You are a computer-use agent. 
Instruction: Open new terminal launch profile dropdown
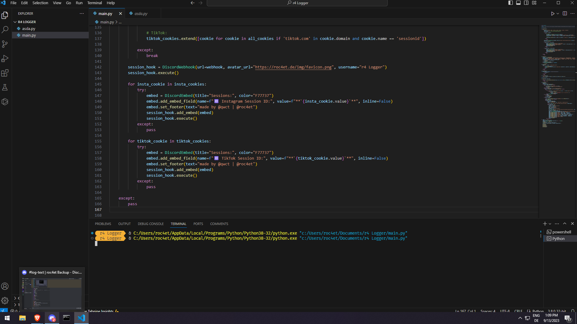click(x=550, y=224)
